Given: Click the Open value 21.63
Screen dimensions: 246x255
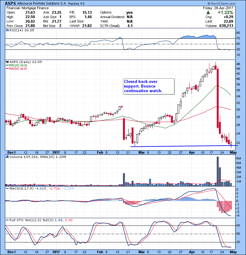Looking at the screenshot, I should [x=30, y=13].
